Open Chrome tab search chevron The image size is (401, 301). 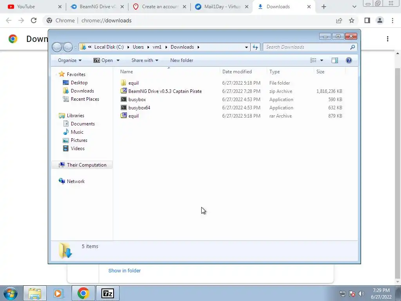354,7
